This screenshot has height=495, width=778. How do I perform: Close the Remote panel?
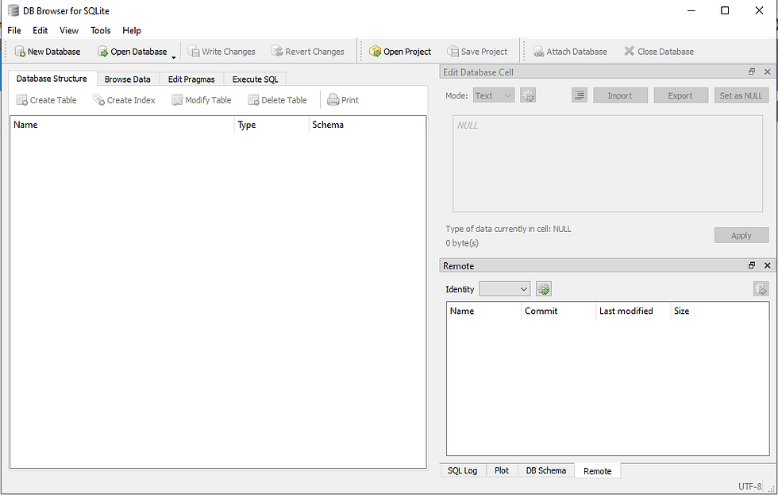767,265
